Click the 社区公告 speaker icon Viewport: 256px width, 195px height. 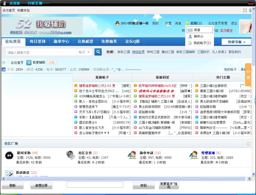coord(70,155)
